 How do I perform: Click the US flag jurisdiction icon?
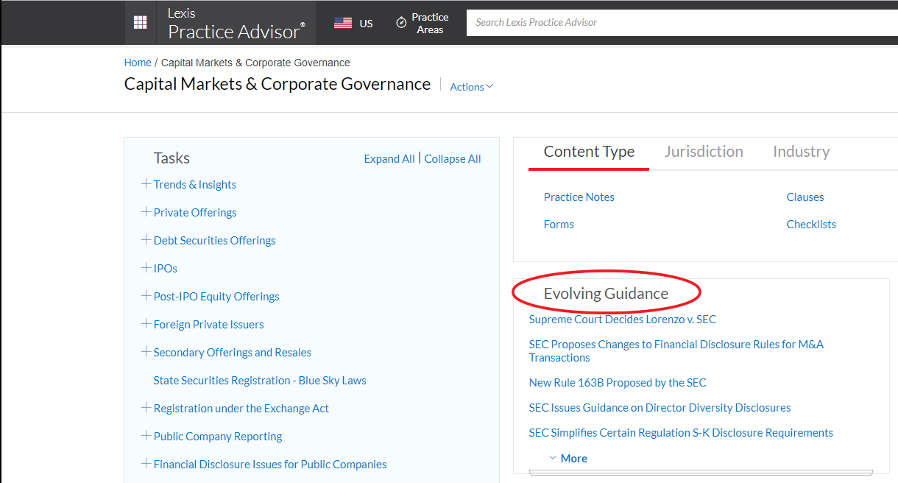pyautogui.click(x=343, y=23)
